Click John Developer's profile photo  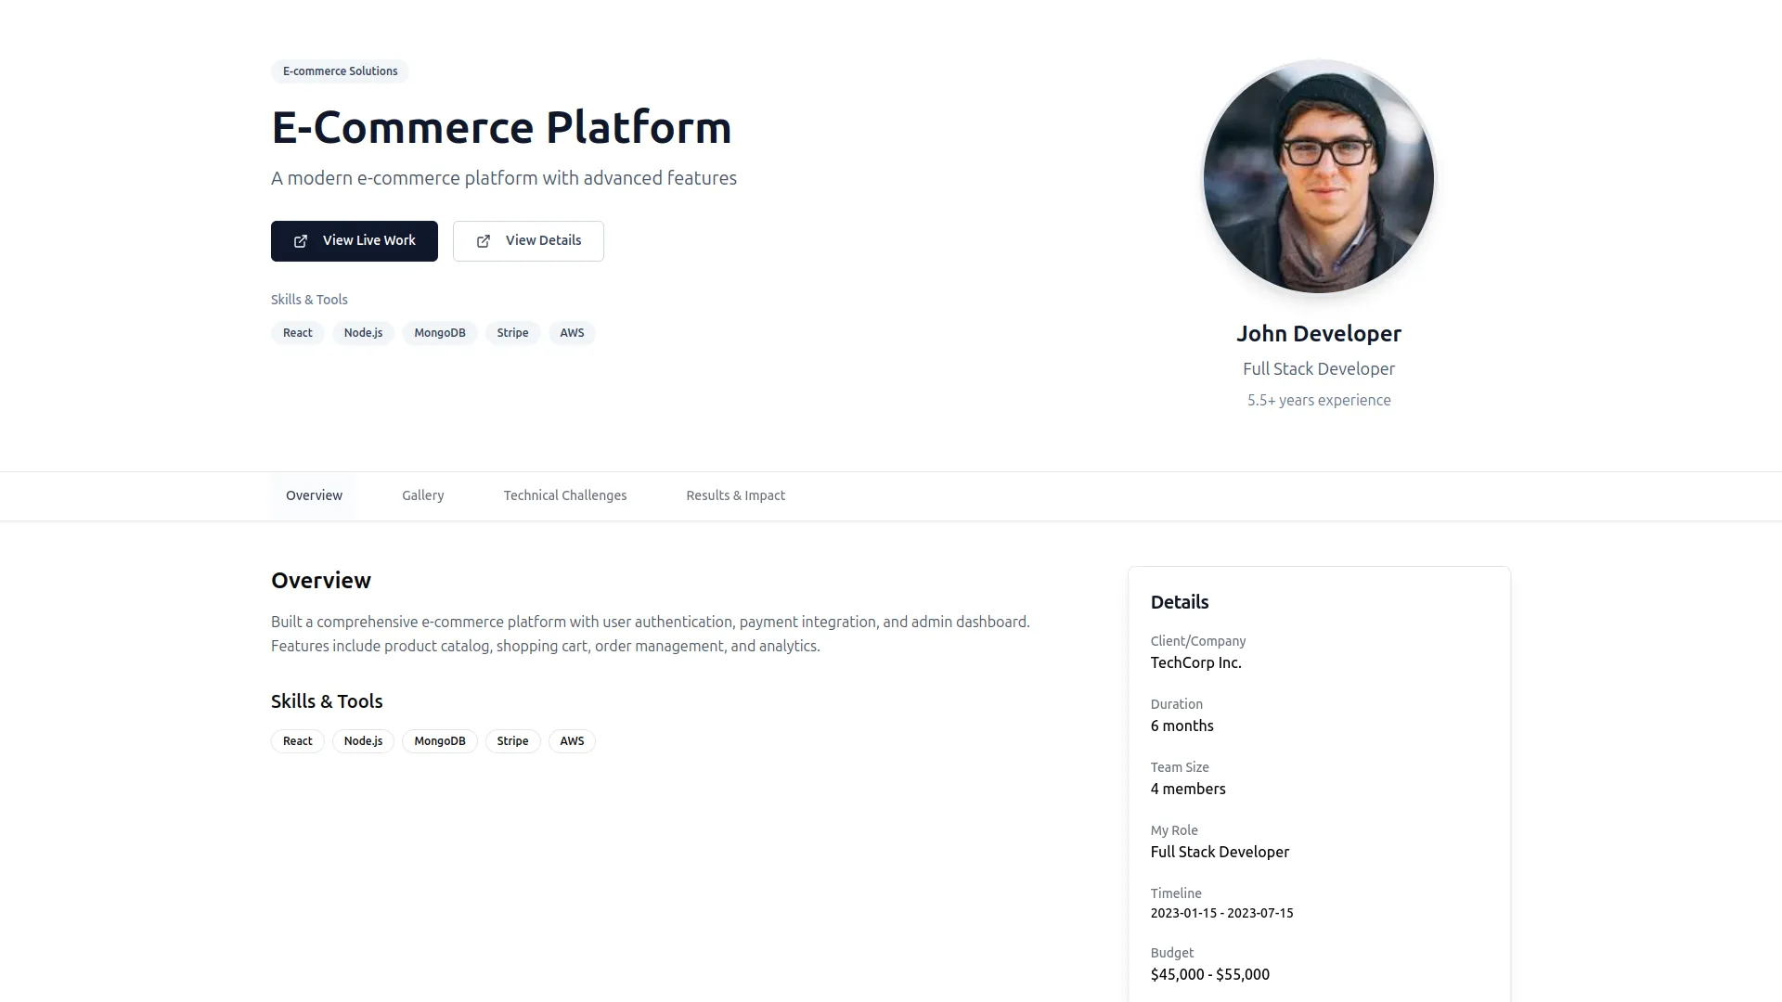[x=1318, y=177]
